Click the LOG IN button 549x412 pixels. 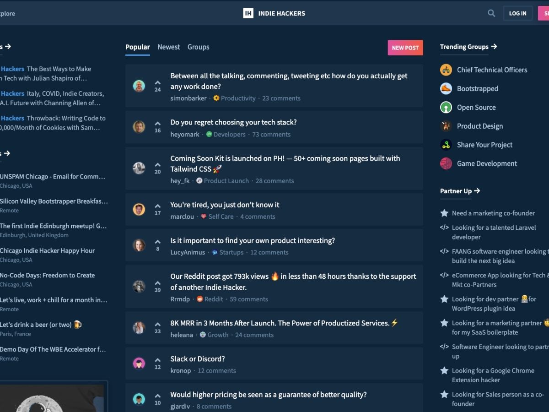tap(518, 13)
